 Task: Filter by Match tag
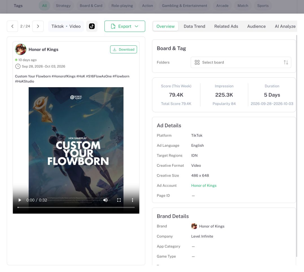pos(243,6)
